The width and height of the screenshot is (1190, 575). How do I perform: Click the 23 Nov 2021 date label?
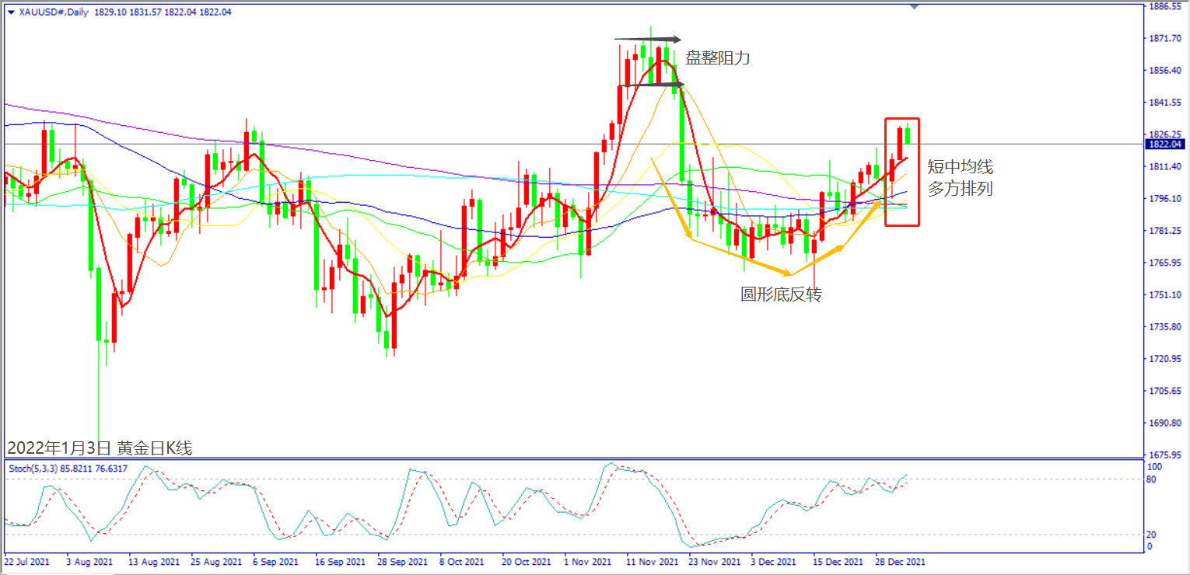click(x=714, y=561)
